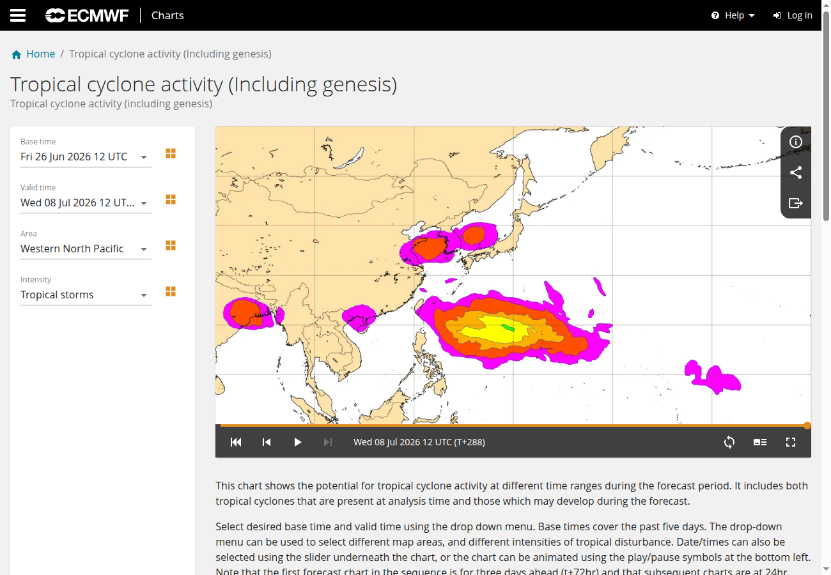The image size is (831, 575).
Task: Open the hamburger main menu
Action: pyautogui.click(x=18, y=15)
